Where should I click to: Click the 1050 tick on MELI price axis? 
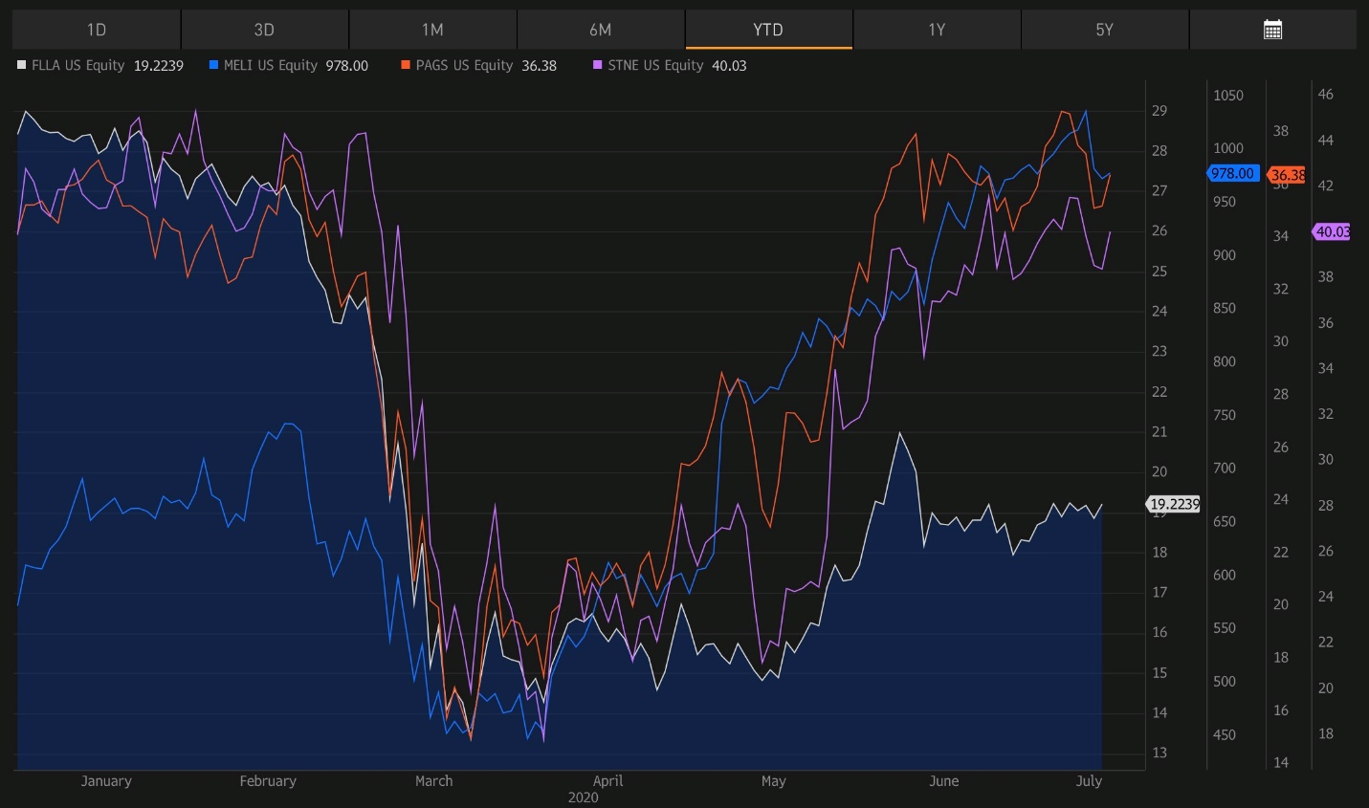1228,96
